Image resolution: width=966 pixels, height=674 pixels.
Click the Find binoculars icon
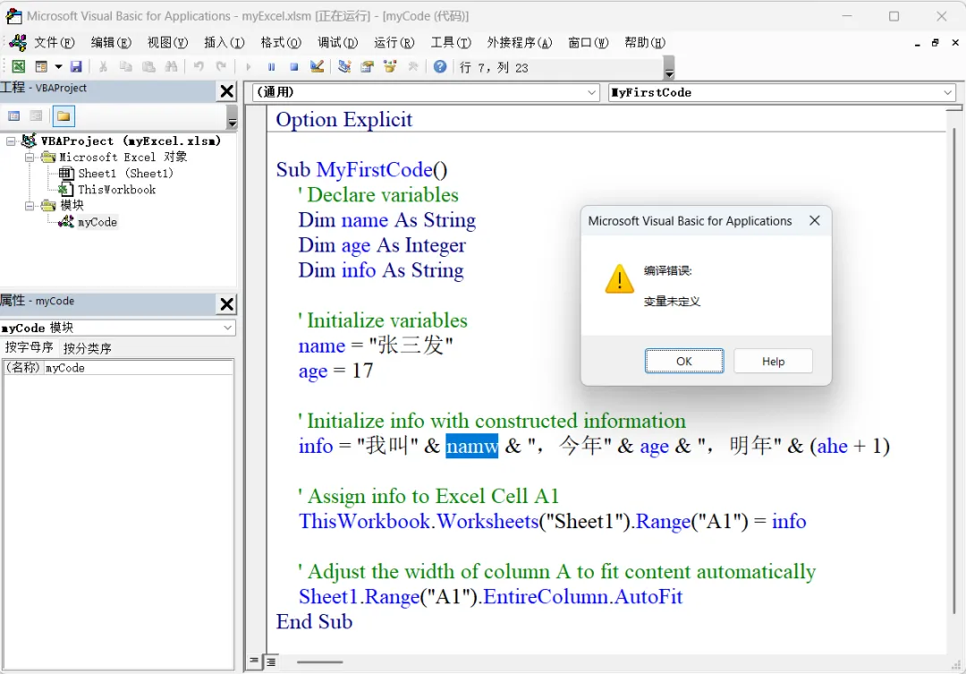point(171,66)
